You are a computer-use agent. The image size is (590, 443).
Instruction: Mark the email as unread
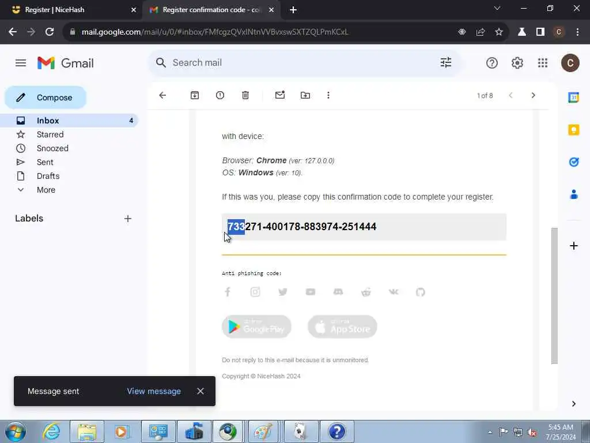tap(280, 95)
